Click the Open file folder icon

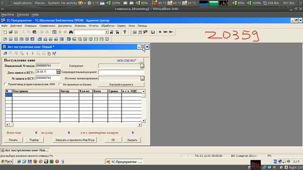click(10, 32)
